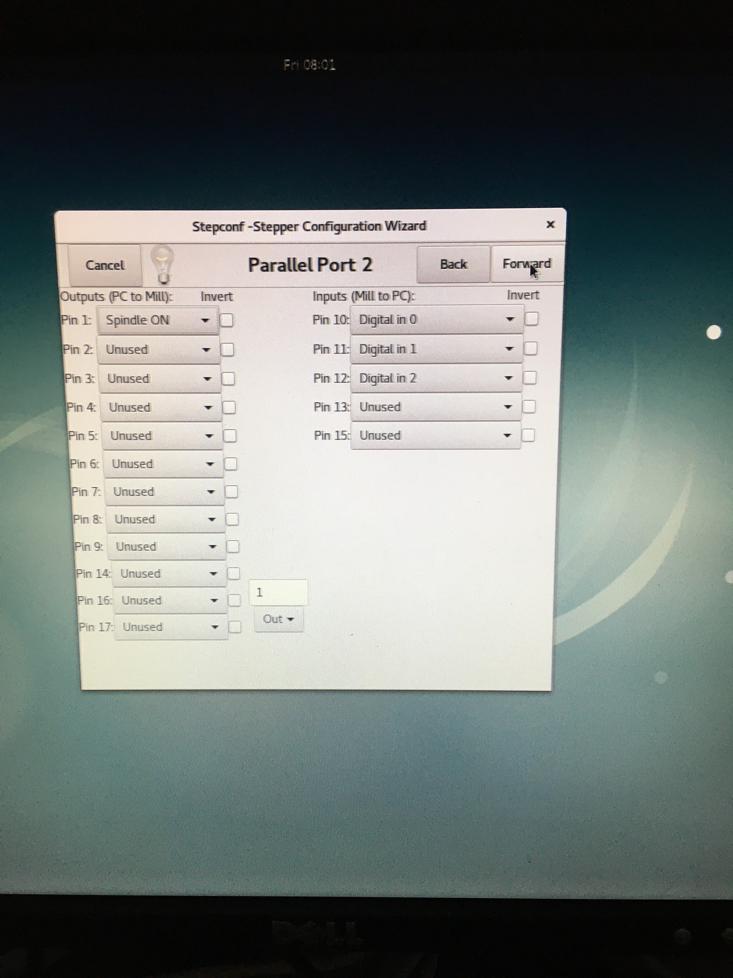Toggle Invert checkbox for Pin 4
This screenshot has height=978, width=733.
[229, 407]
